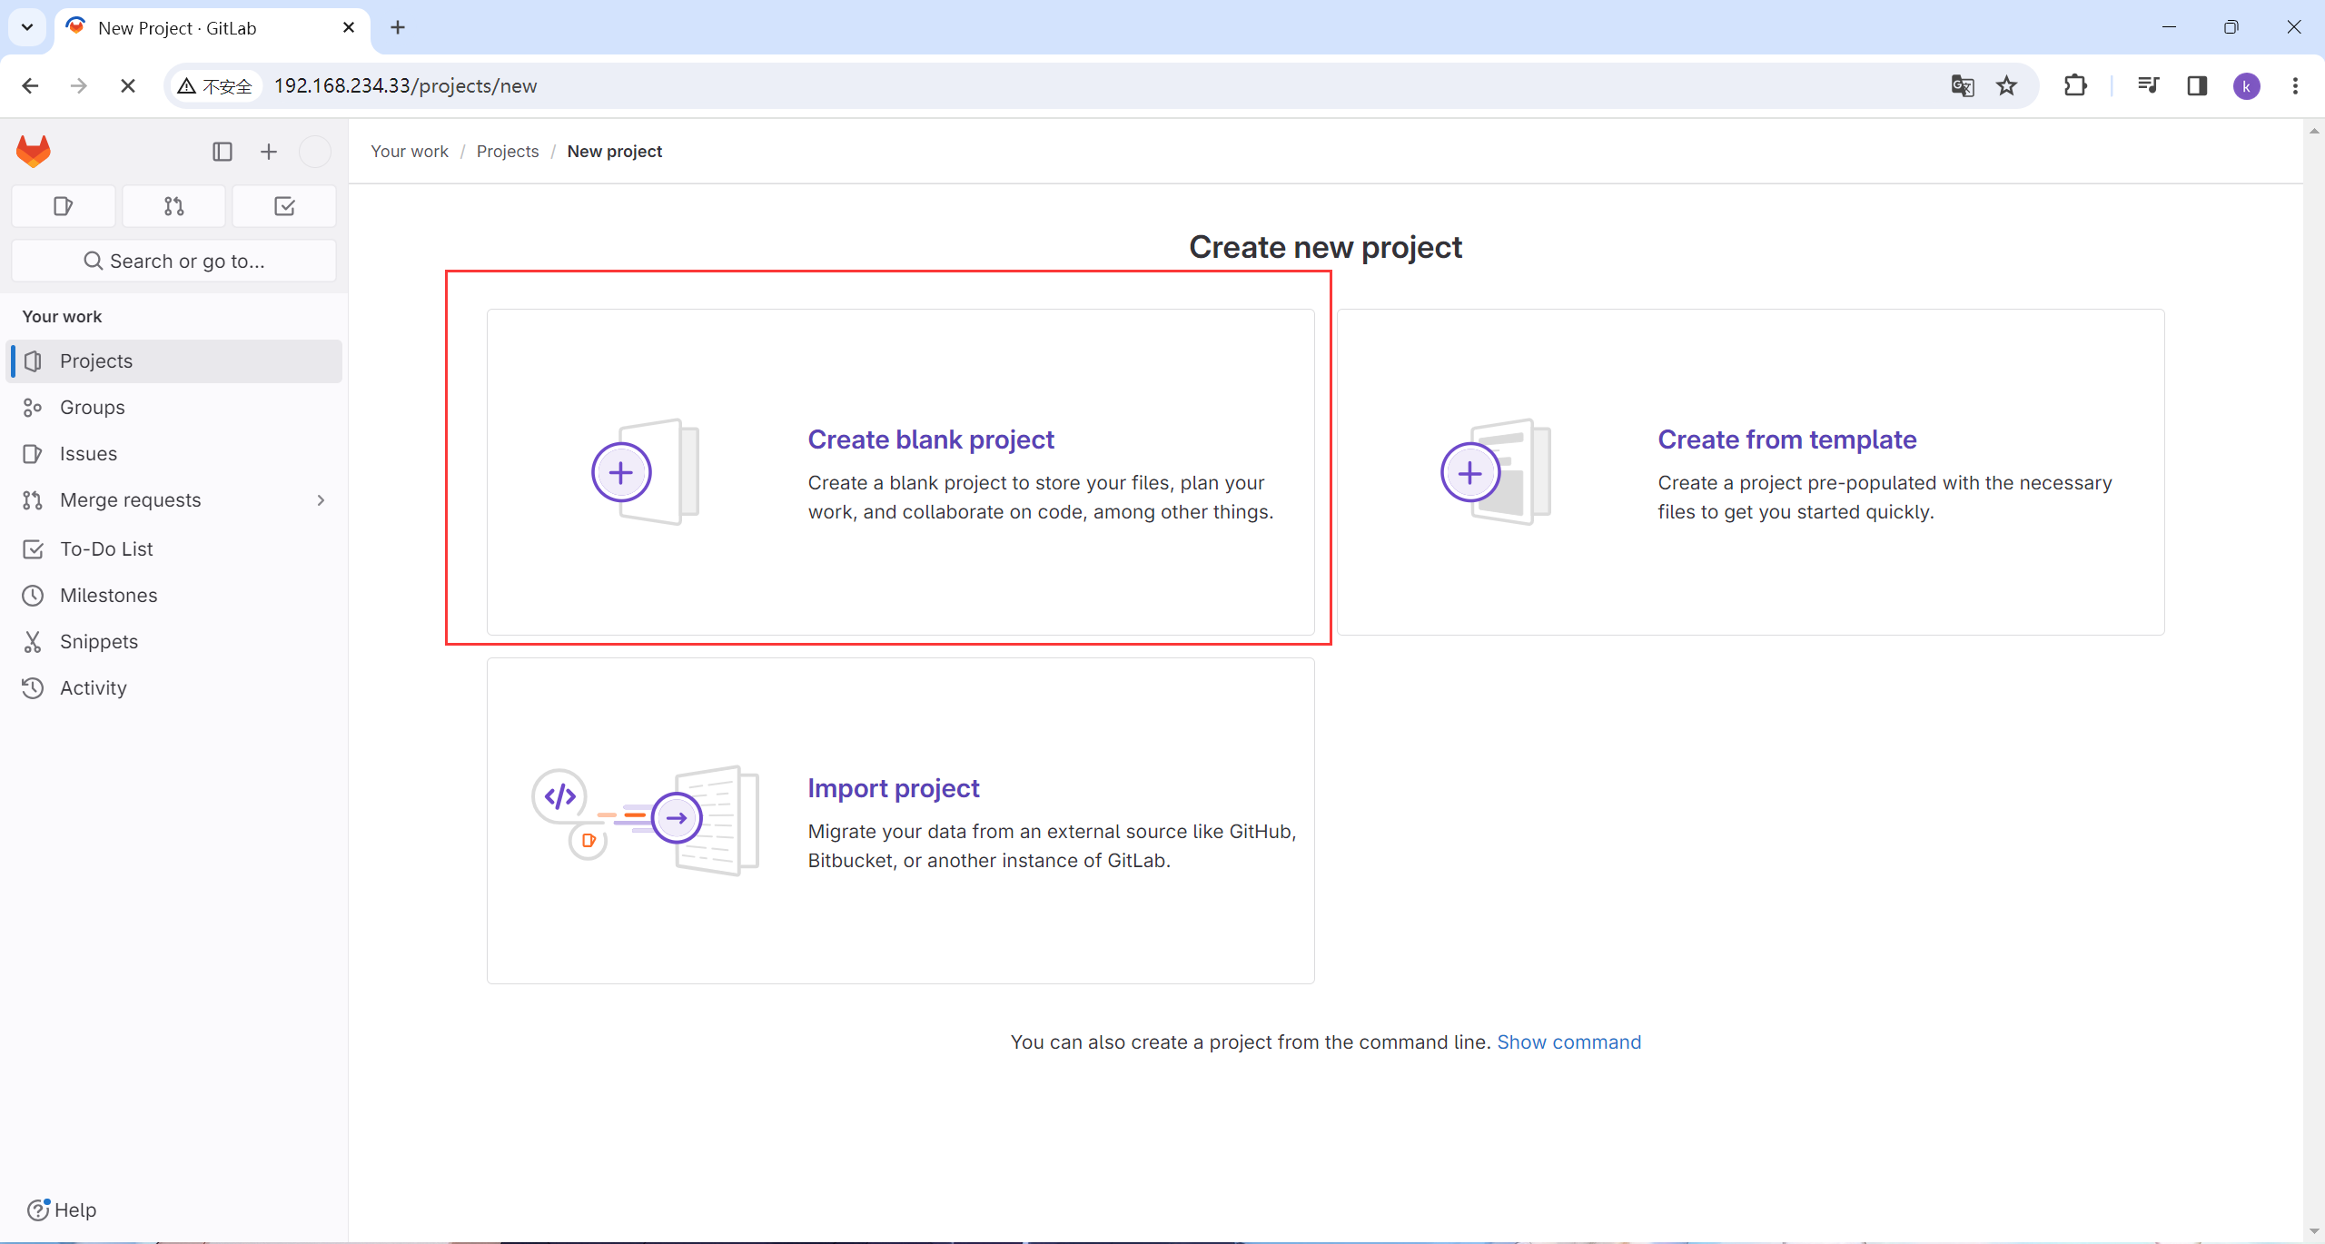Click the Show command link
The width and height of the screenshot is (2325, 1244).
[x=1568, y=1042]
